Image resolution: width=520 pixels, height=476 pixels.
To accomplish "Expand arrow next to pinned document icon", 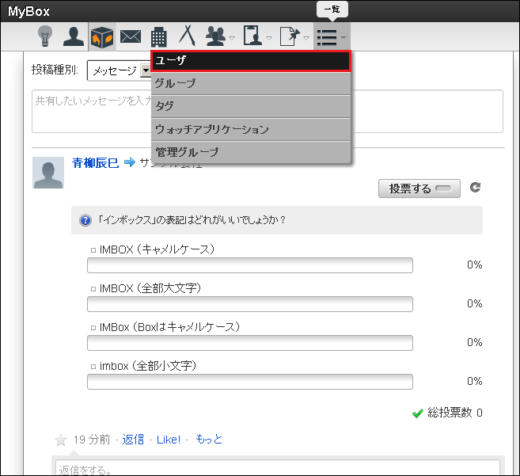I will click(306, 38).
